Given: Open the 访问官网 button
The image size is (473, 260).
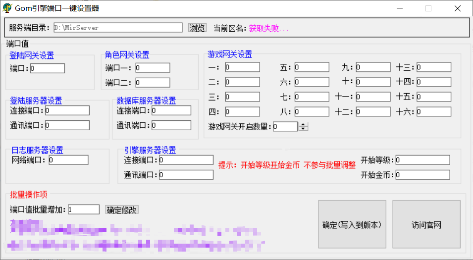Looking at the screenshot, I should (x=426, y=224).
